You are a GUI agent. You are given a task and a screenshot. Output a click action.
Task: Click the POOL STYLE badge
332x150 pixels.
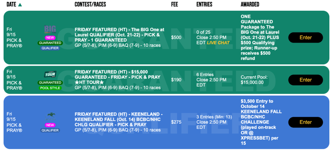(x=50, y=88)
